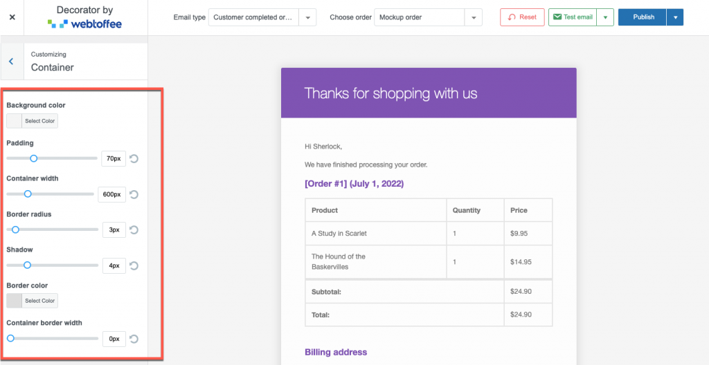Click the Container border width slider handle
The image size is (709, 365).
[x=10, y=338]
